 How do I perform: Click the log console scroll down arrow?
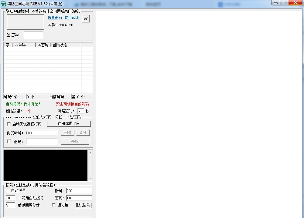tap(90, 179)
